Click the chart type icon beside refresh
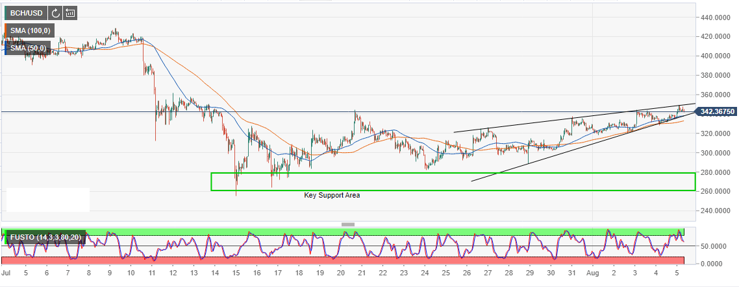Image resolution: width=739 pixels, height=287 pixels. (x=70, y=12)
